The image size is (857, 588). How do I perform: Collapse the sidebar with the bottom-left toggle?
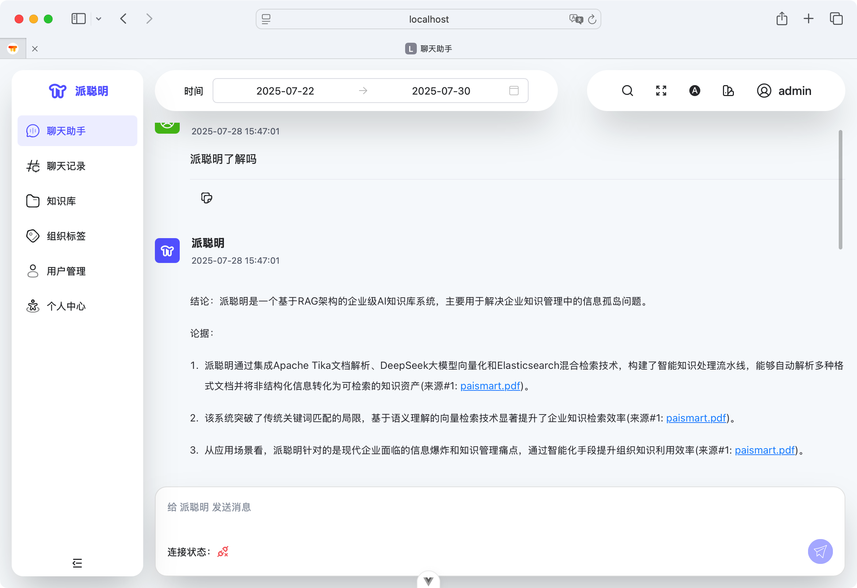click(x=77, y=563)
